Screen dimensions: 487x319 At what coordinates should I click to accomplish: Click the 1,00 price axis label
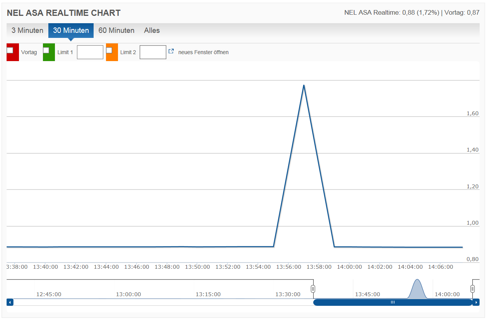(x=472, y=223)
